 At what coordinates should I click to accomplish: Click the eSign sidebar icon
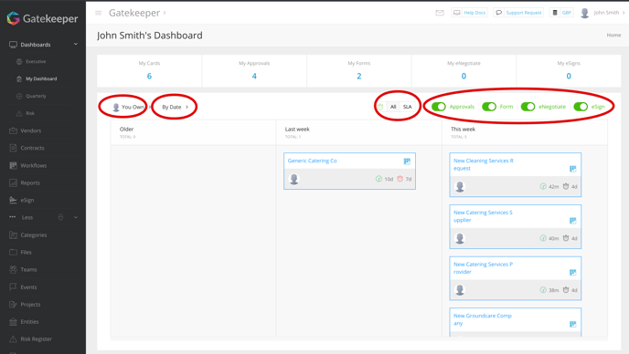pos(13,200)
